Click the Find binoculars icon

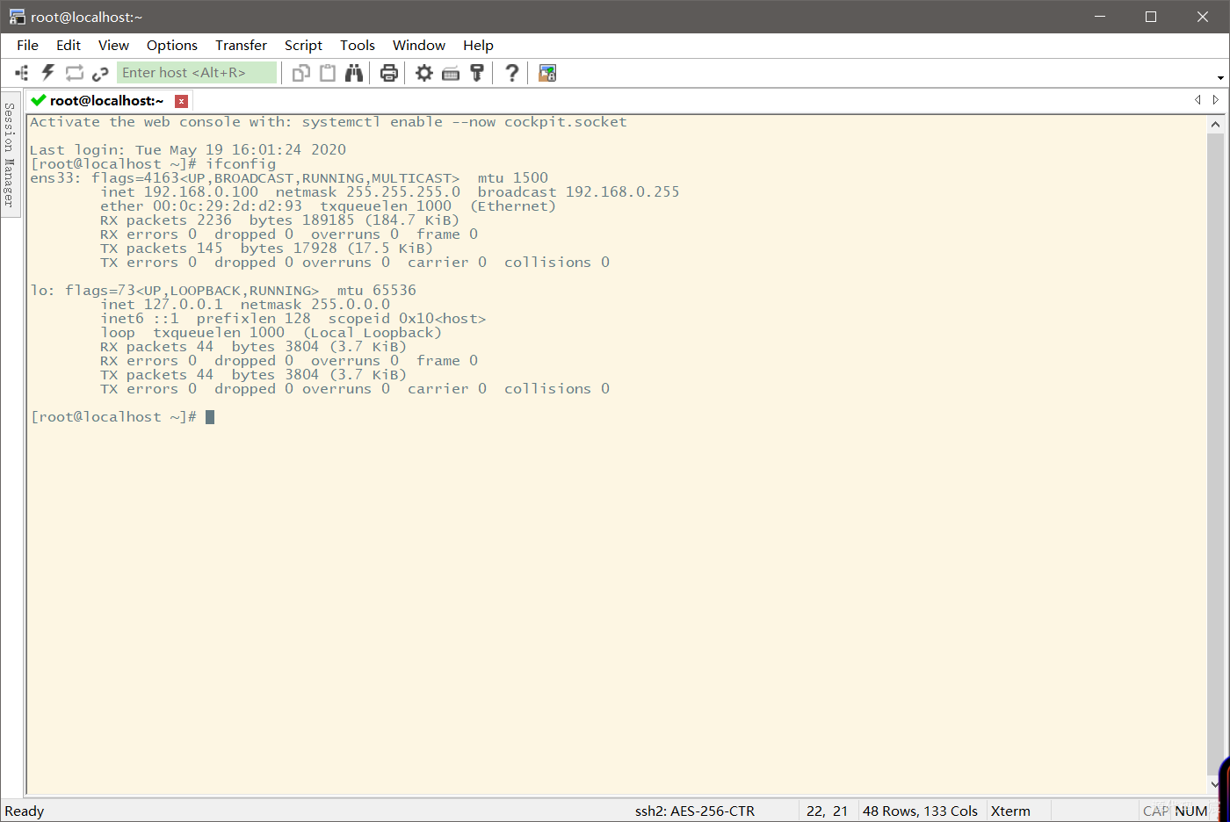[354, 73]
